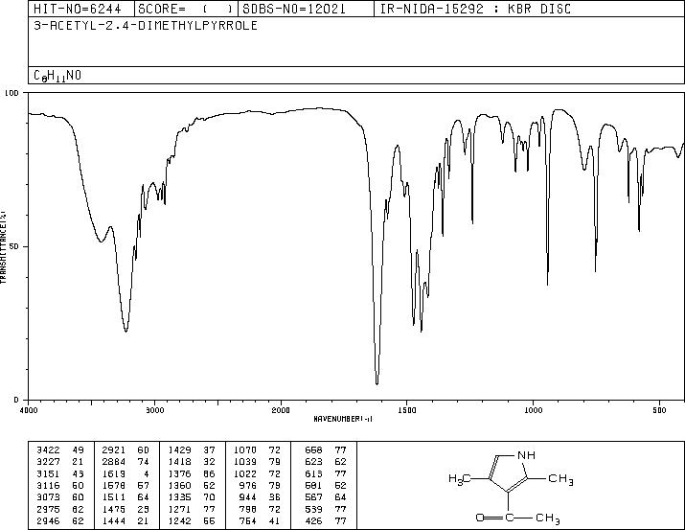Click the 100 y-axis tick label

[12, 93]
